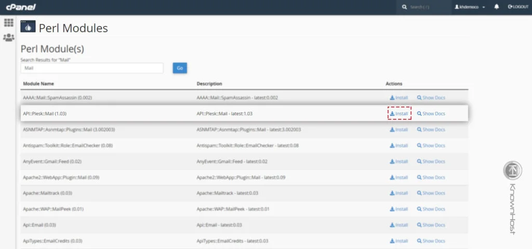Show Docs for AnyEvent::Gmail::Feed
The height and width of the screenshot is (249, 532).
pos(431,161)
